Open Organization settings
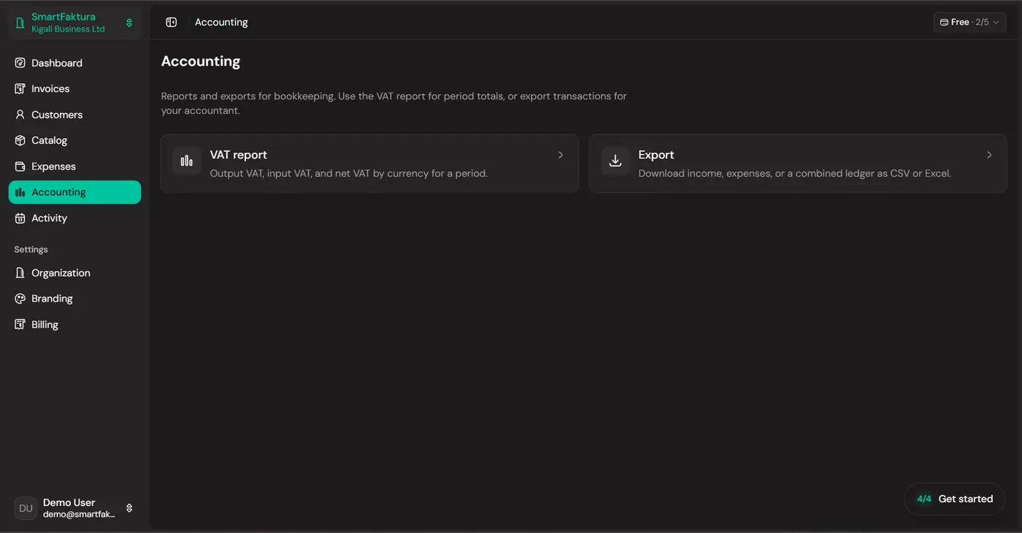 tap(74, 273)
